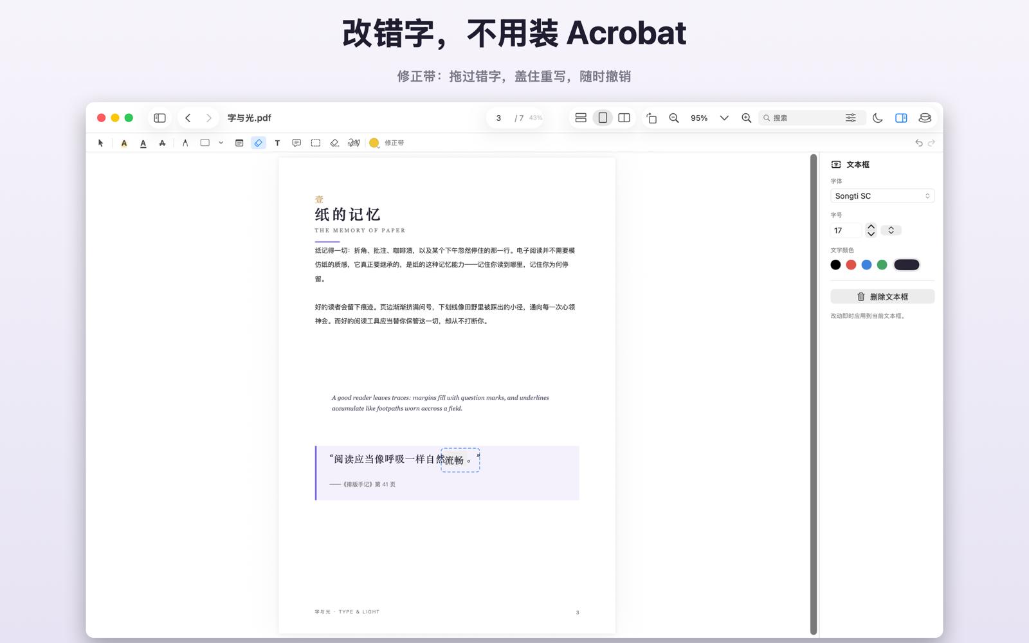Select the eraser tool
The height and width of the screenshot is (643, 1029).
tap(334, 143)
